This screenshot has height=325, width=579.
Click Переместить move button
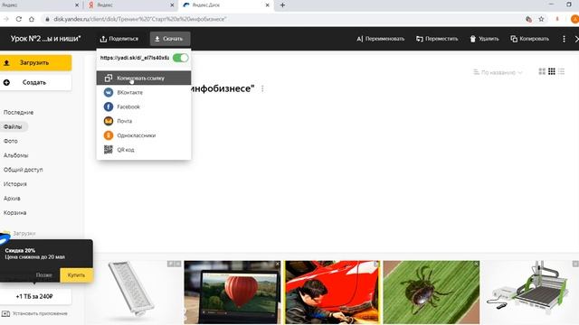click(x=437, y=39)
